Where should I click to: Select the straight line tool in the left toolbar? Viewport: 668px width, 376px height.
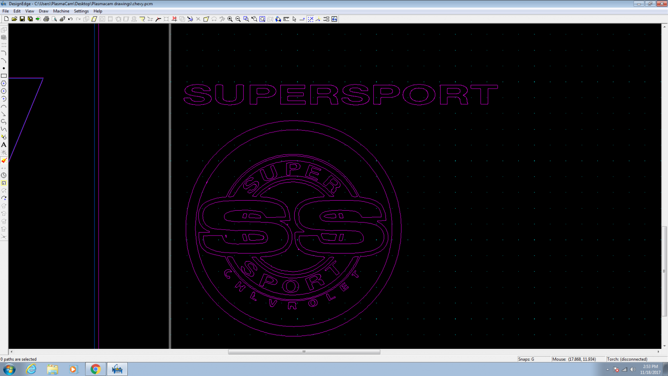click(x=4, y=114)
